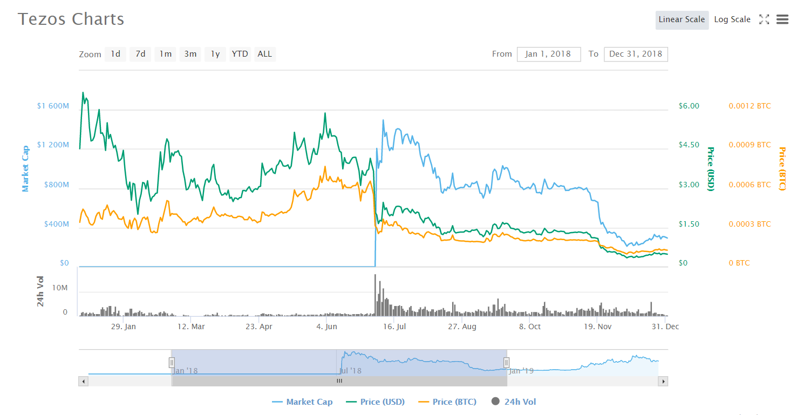The width and height of the screenshot is (804, 415).
Task: Set zoom to YTD
Action: [x=240, y=54]
